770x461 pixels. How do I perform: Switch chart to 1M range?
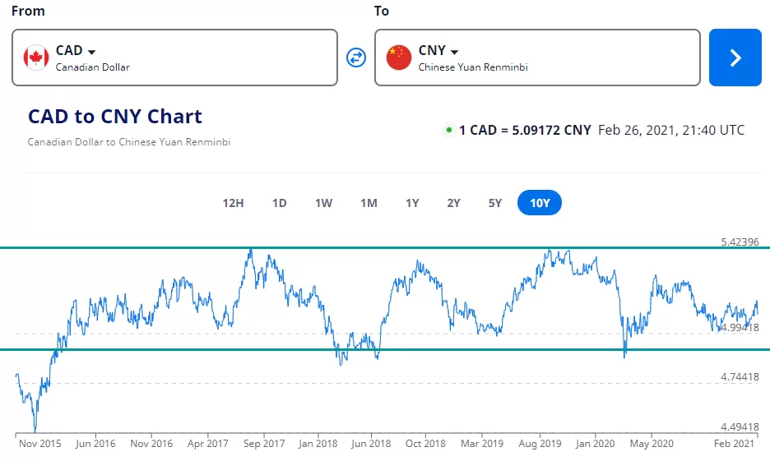[369, 203]
